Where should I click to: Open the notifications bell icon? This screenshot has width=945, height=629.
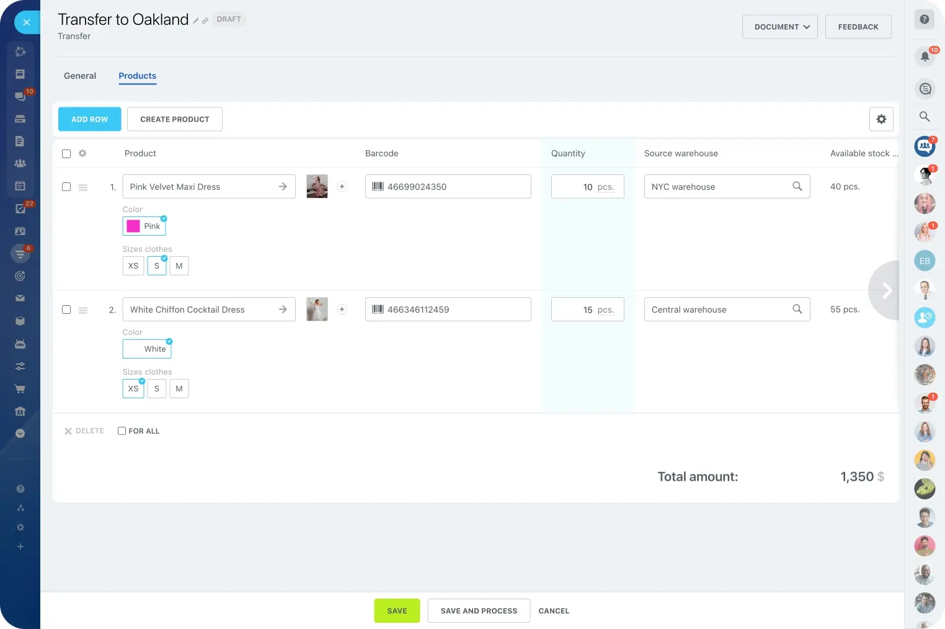click(x=925, y=56)
